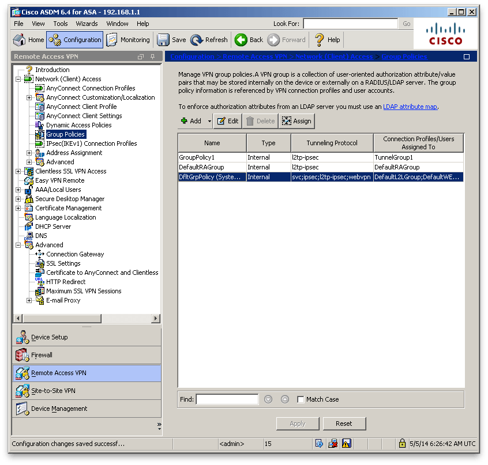
Task: Expand Clientless SSL VPN Access node
Action: click(x=18, y=171)
